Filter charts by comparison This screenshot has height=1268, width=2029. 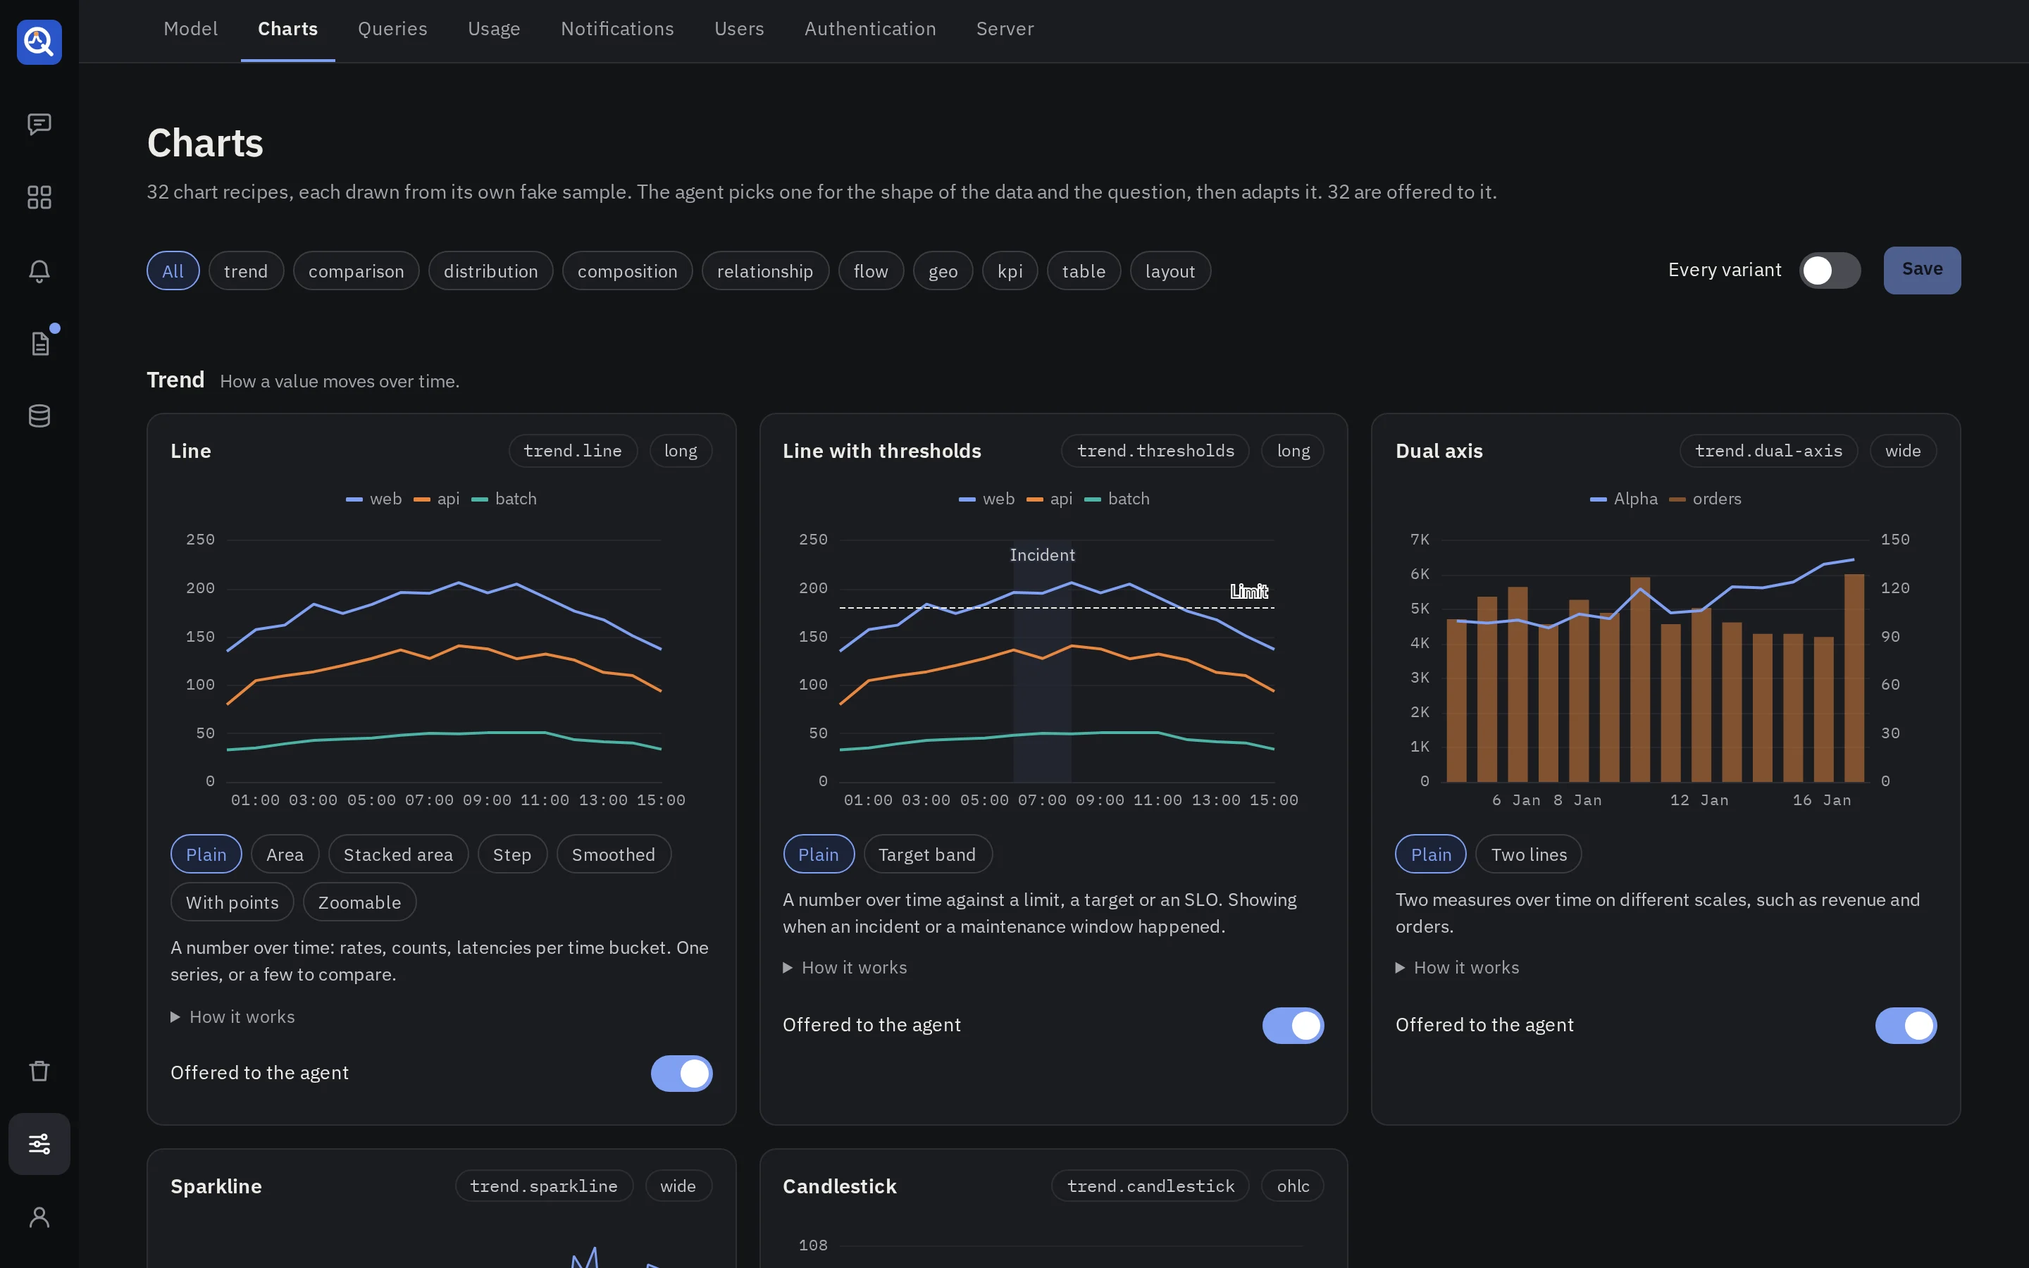coord(356,271)
